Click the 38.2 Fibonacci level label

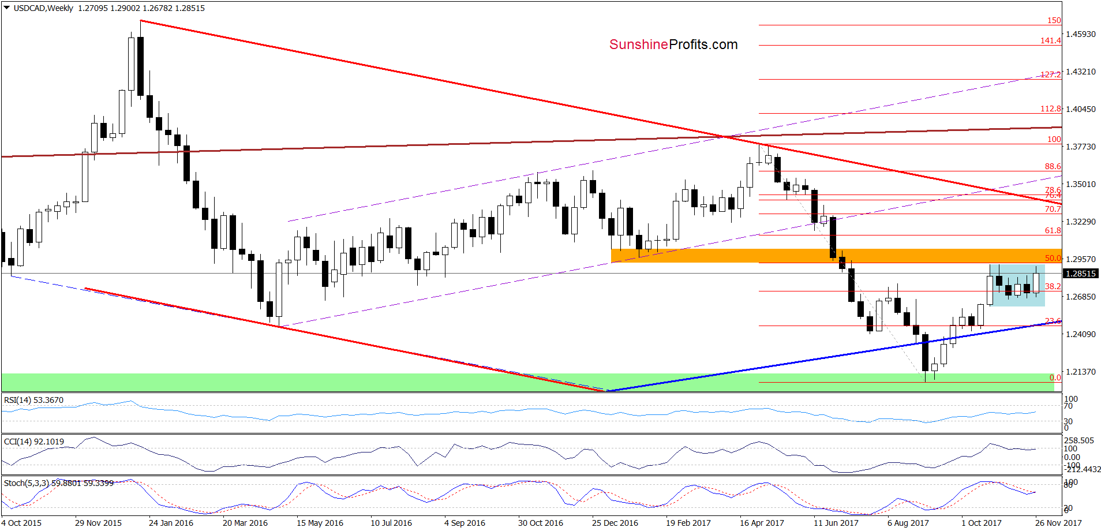point(1053,286)
